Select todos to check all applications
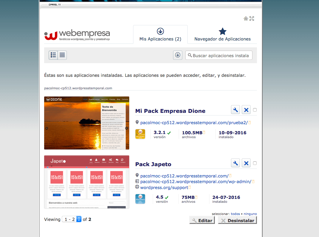Image resolution: width=319 pixels, height=237 pixels. click(x=235, y=214)
